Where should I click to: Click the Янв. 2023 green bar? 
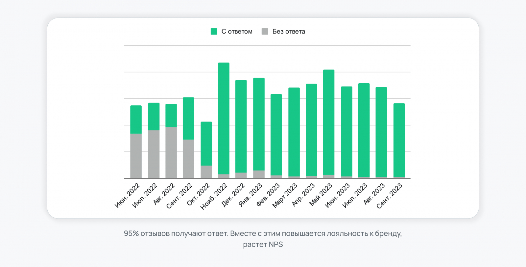click(x=259, y=124)
